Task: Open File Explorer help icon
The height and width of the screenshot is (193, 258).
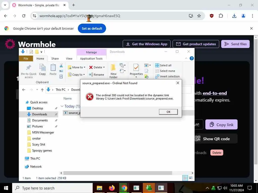Action: click(x=191, y=58)
